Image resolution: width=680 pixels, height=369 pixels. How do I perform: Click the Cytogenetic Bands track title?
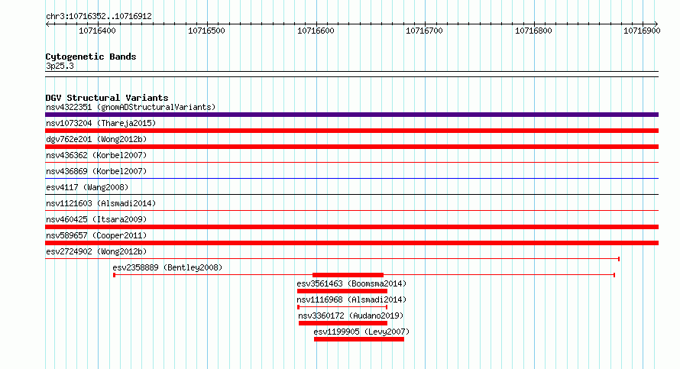tap(91, 57)
